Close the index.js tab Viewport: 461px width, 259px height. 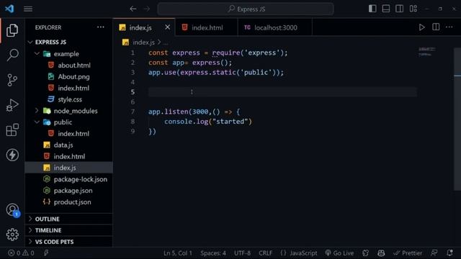[167, 27]
